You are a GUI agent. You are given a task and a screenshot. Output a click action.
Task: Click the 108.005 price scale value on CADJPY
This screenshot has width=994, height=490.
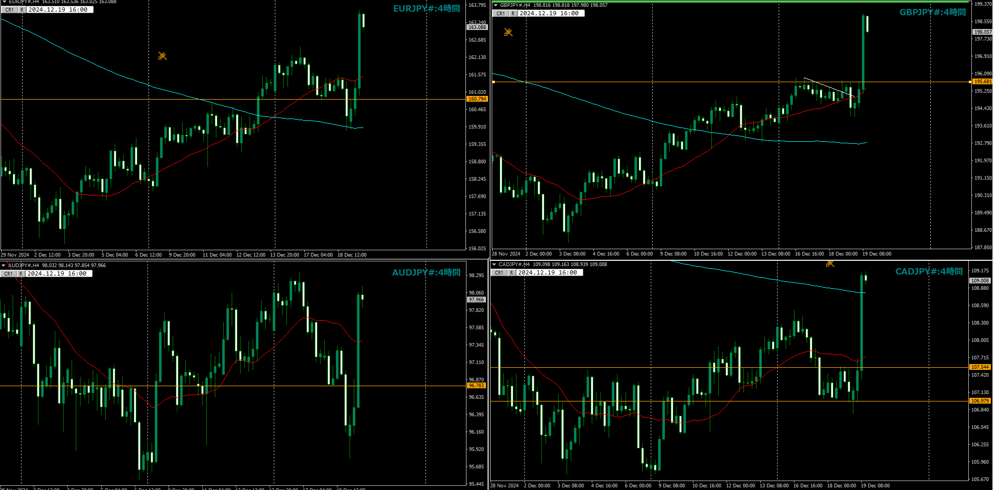coord(980,340)
